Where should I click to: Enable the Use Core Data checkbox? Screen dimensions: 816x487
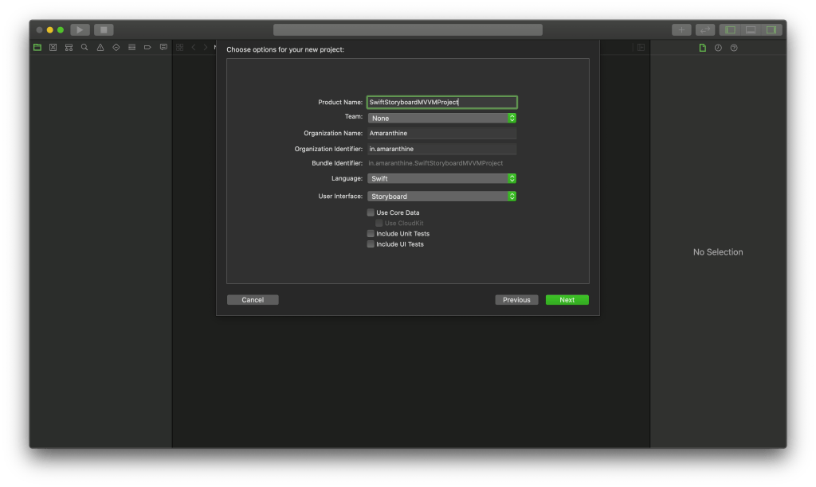tap(371, 212)
